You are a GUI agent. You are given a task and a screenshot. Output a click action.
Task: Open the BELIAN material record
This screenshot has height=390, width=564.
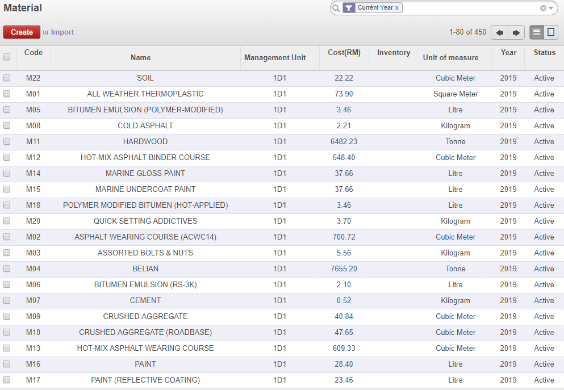point(145,269)
